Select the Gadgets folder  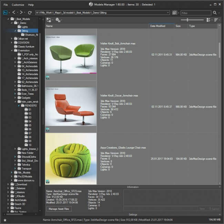24,98
